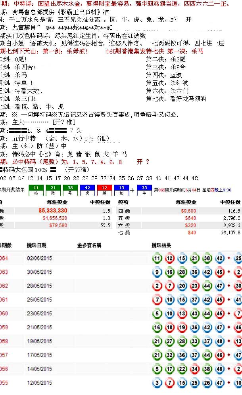Select ball 23 in the 28/05/2015 row

tap(194, 286)
